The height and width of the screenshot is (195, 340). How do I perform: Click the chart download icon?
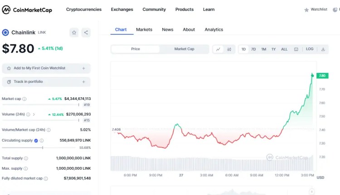[323, 49]
